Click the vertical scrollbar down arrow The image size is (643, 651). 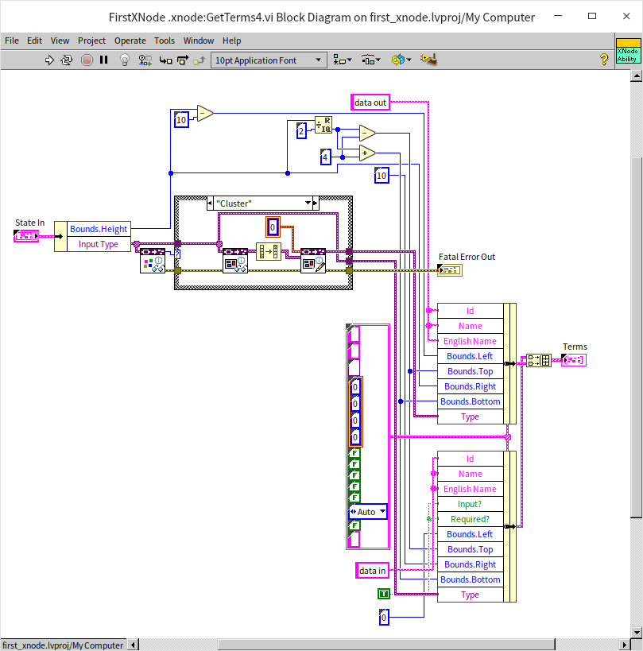pyautogui.click(x=636, y=633)
